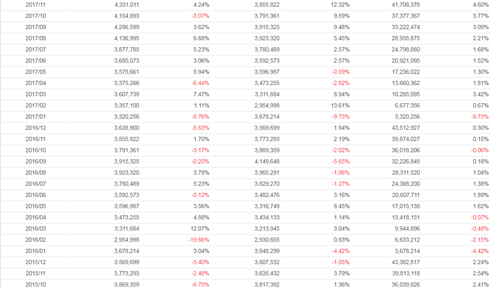Click the 12.07% percentage cell
Screen dimensions: 490x289
pos(200,229)
